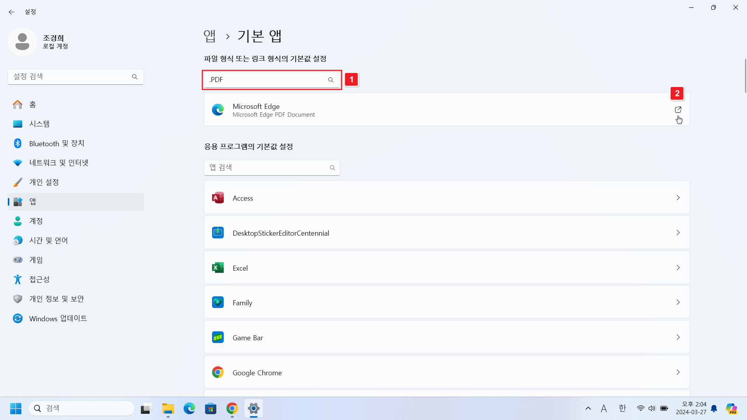Screen dimensions: 747x420
Task: Toggle the 한 Korean IME indicator
Action: [622, 408]
